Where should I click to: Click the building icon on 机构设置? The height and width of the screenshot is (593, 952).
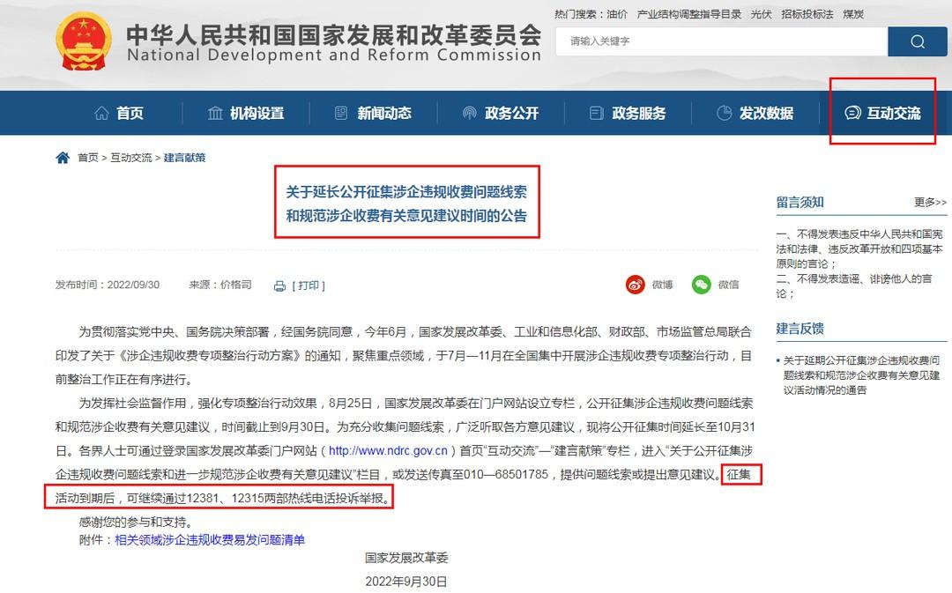[x=215, y=113]
